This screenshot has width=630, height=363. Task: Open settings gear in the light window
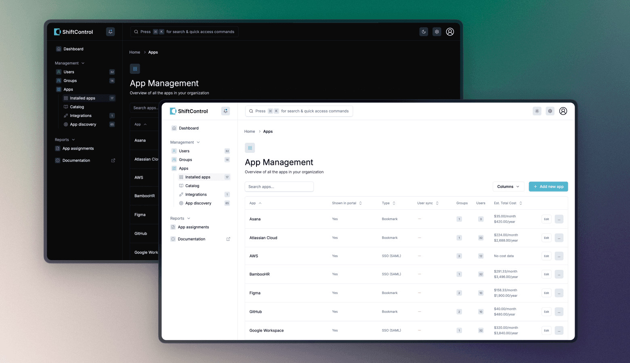(550, 111)
